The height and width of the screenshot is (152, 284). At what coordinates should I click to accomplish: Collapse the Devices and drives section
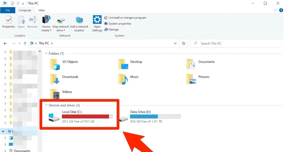(46, 105)
